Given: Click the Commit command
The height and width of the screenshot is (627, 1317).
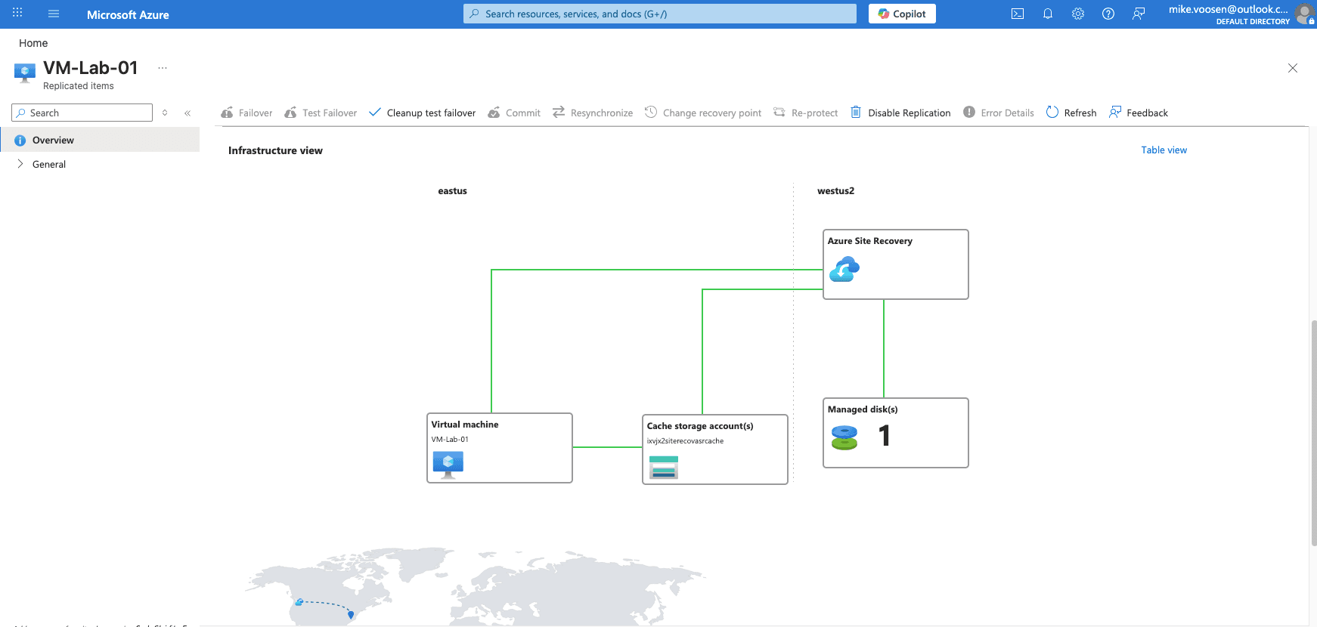Looking at the screenshot, I should 514,113.
